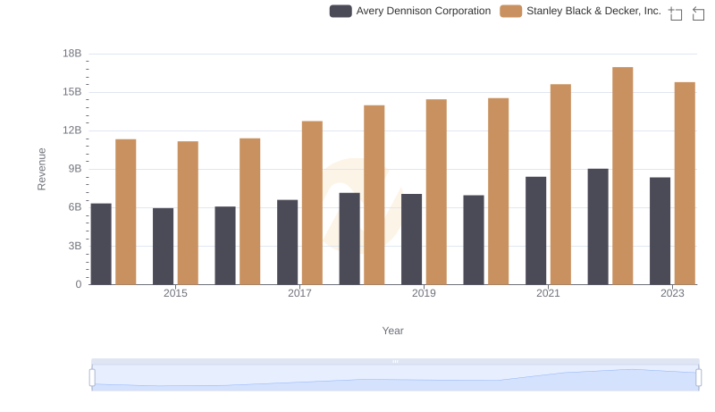Click the left handle of the range slider
This screenshot has height=412, width=715.
pyautogui.click(x=92, y=377)
